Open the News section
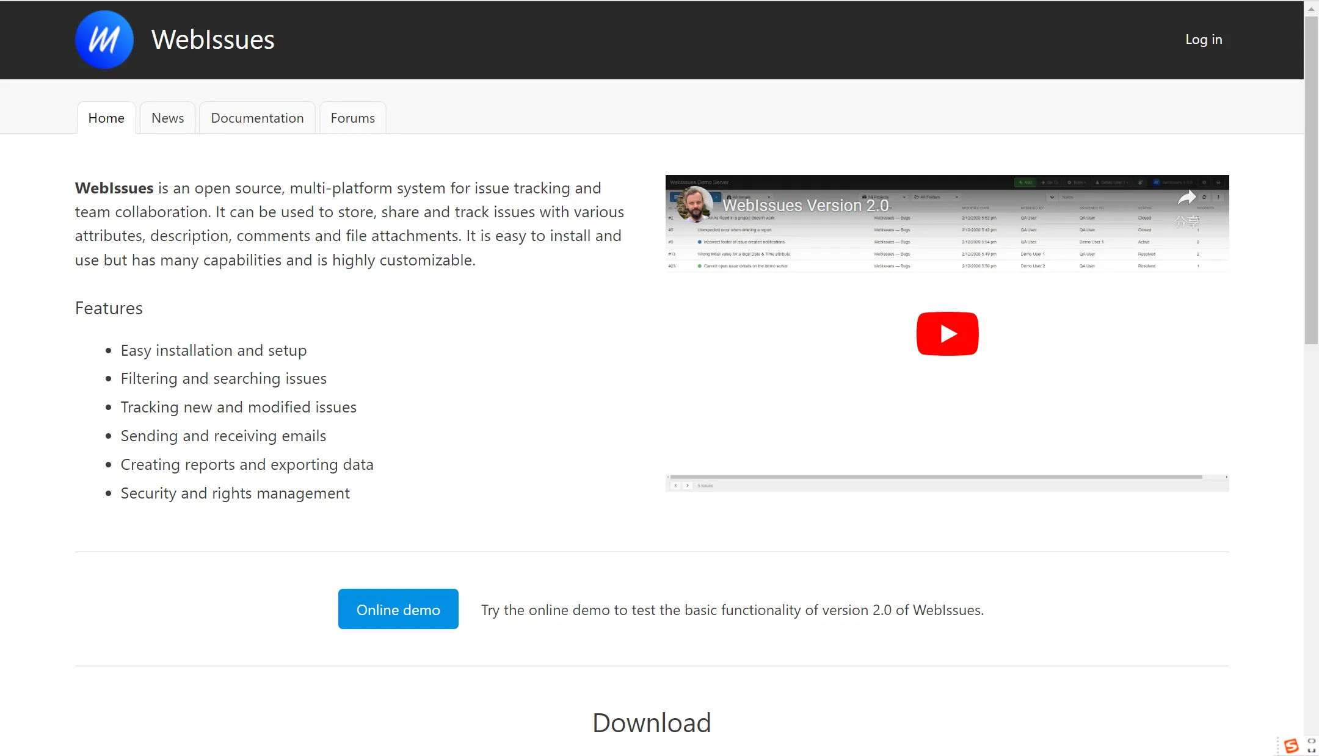Screen dimensions: 1319x756 pos(167,118)
